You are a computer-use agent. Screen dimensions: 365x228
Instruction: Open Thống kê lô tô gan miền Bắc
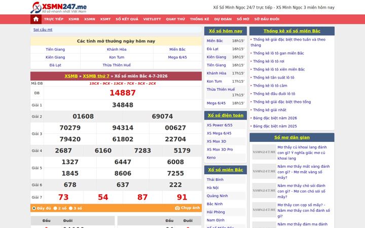coord(278,53)
